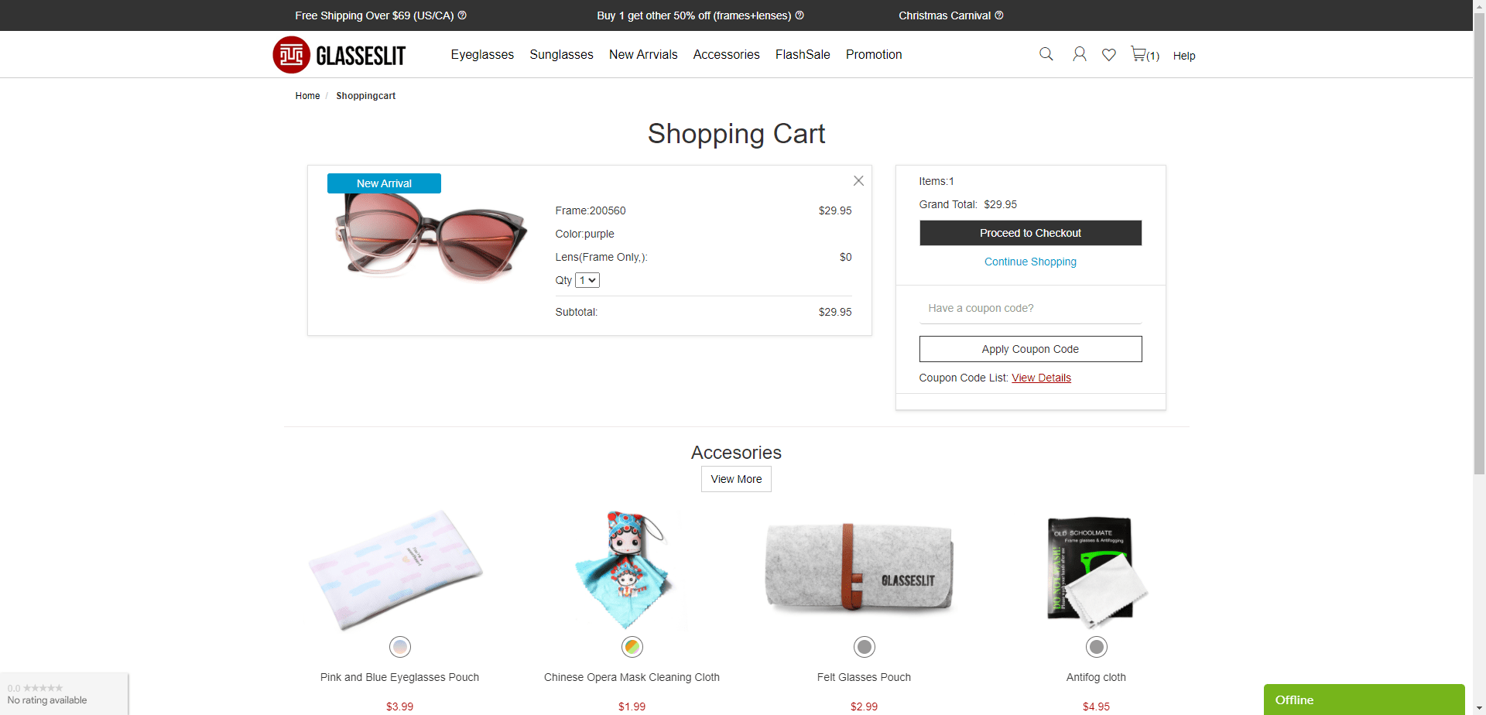Select the Pink and Blue pouch color swatch
The width and height of the screenshot is (1486, 715).
(400, 647)
